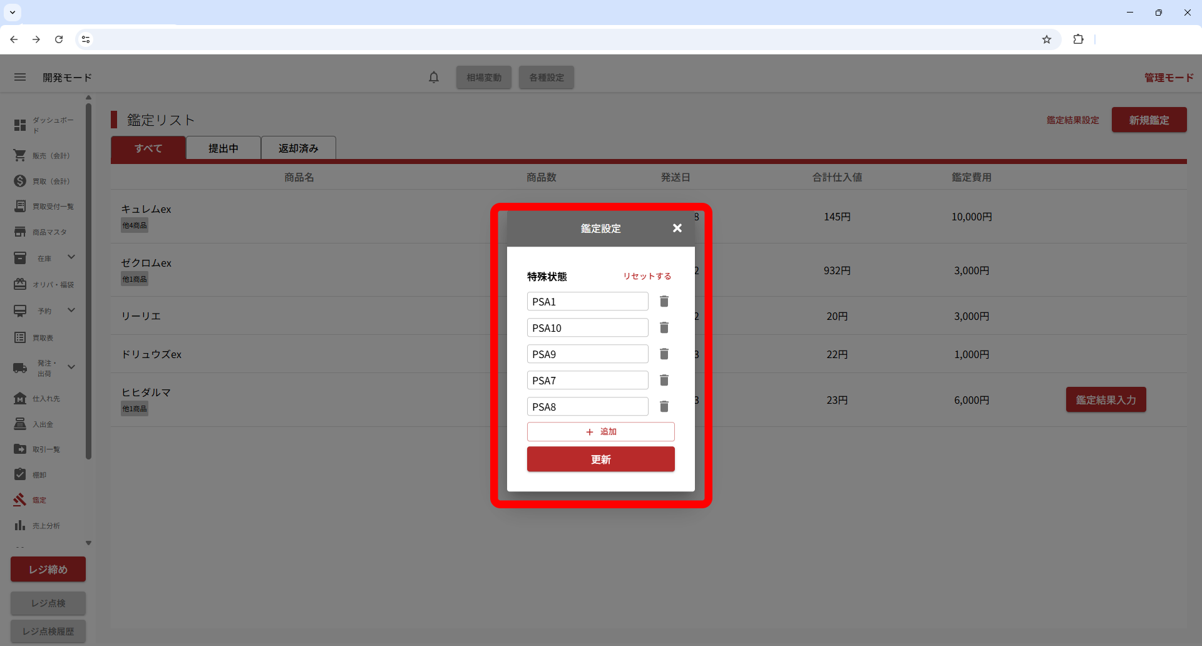Click the sidebar vertical scrollbar

(88, 282)
